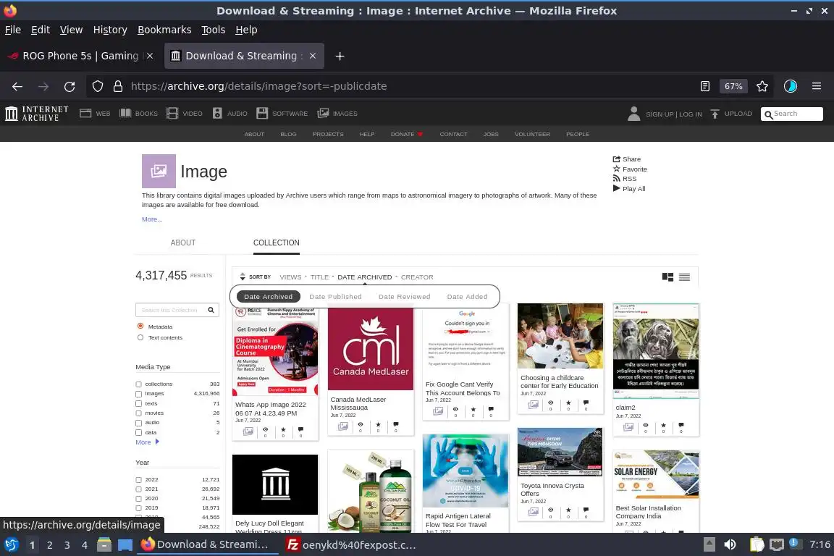Toggle Firefox reader view
Viewport: 834px width, 556px height.
[704, 86]
